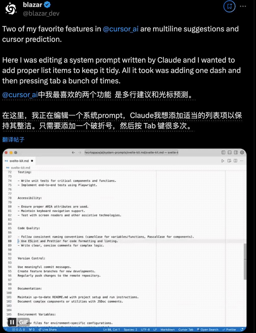Click the editor vertical scrollbar thumb
256x333 pixels.
(x=245, y=262)
